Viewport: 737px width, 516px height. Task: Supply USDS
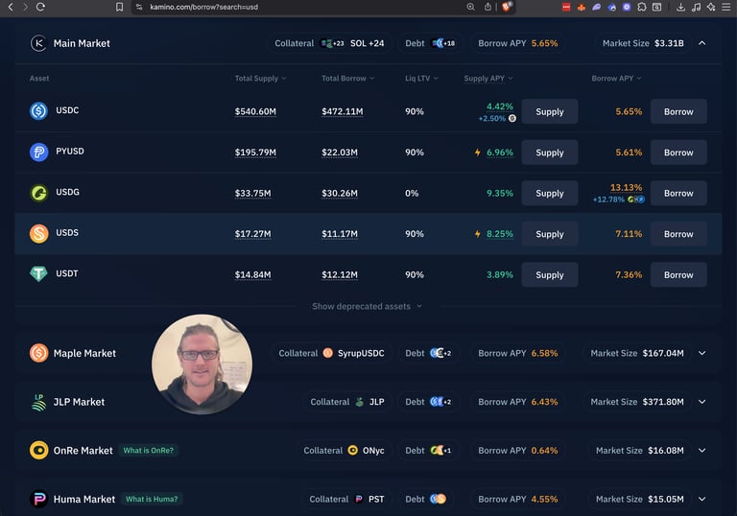pos(550,234)
